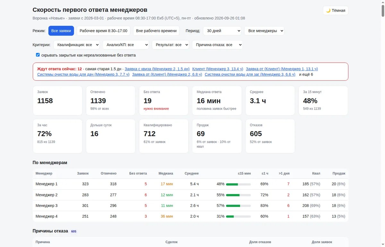385x247 pixels.
Task: Toggle скрывать закрытые как нереализованные checkbox
Action: [x=38, y=55]
